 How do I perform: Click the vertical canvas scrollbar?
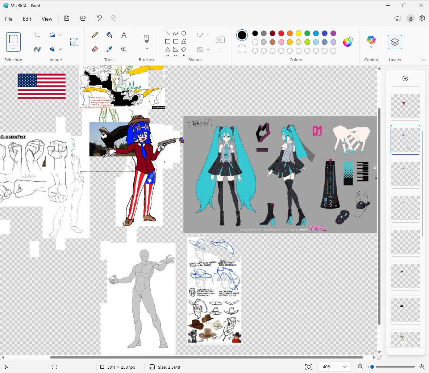pyautogui.click(x=379, y=217)
